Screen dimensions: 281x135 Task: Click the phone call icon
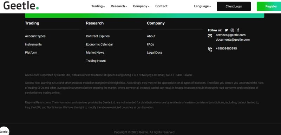coord(210,49)
